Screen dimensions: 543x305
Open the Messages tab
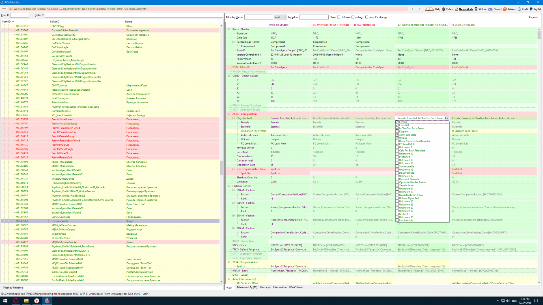point(265,287)
